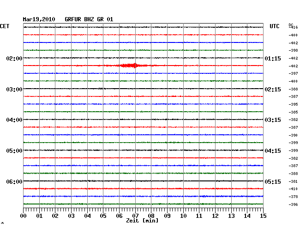Click minute 04 on the time axis
This screenshot has height=228, width=300.
tap(87, 216)
